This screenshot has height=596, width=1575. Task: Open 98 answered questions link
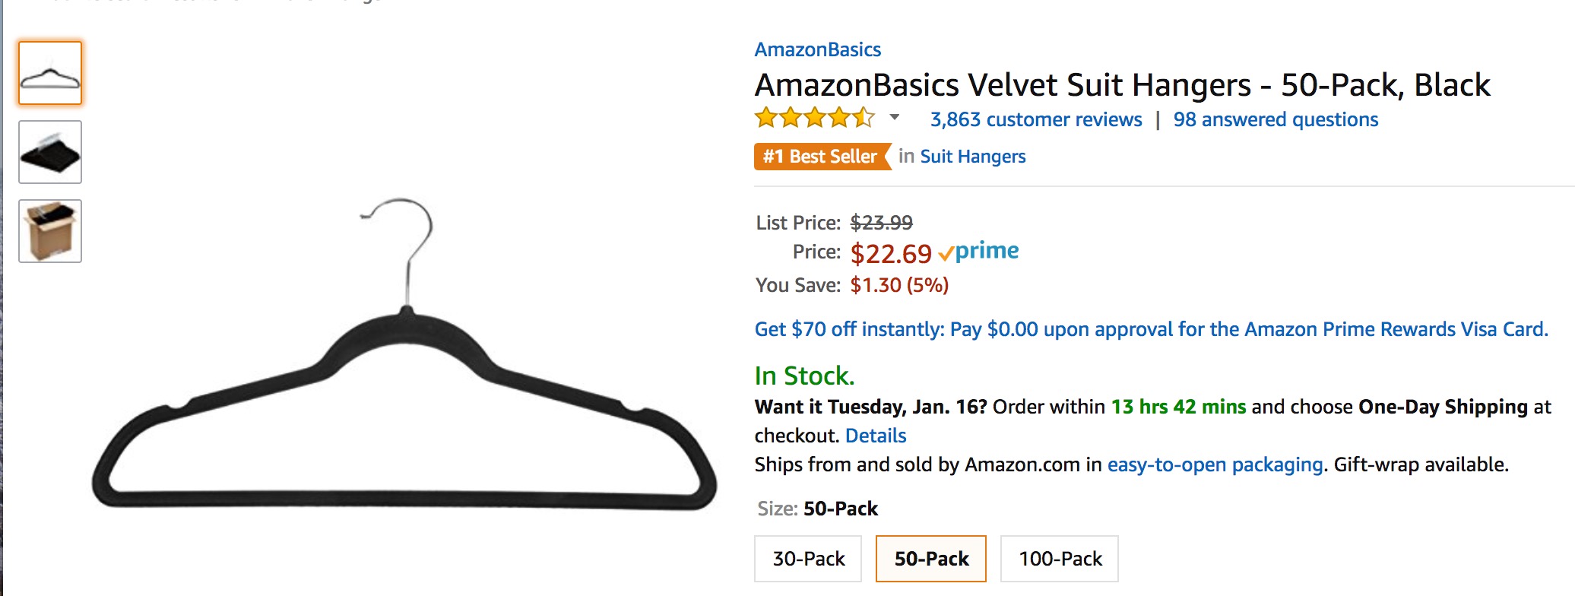point(1275,119)
